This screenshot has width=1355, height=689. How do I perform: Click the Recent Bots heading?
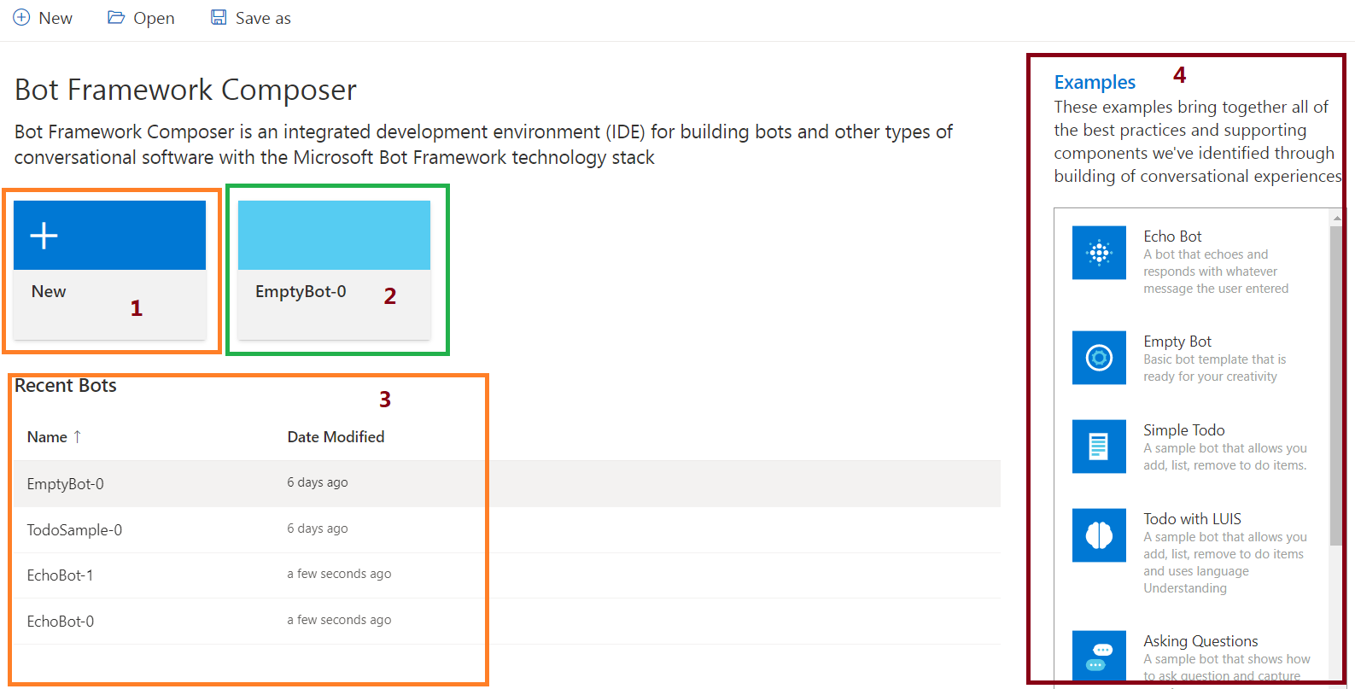click(66, 386)
